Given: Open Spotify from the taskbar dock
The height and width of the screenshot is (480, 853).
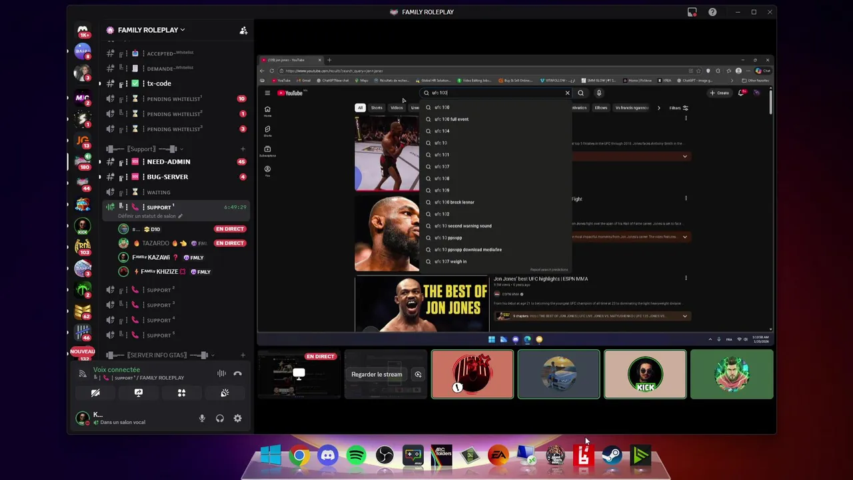Looking at the screenshot, I should click(356, 456).
